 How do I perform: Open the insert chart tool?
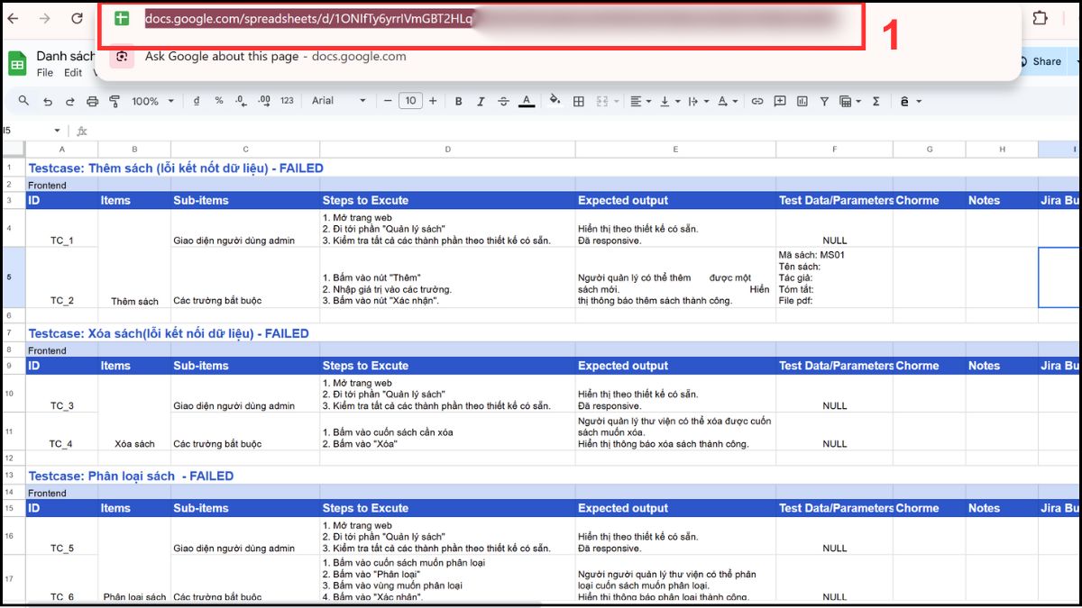click(801, 101)
